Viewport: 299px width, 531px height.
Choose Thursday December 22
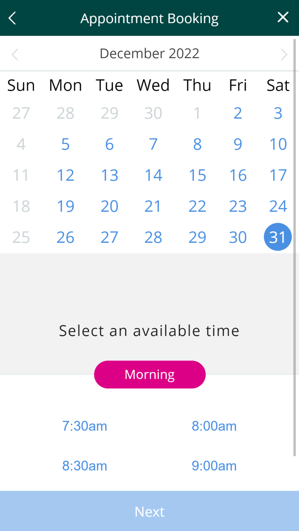tap(197, 206)
